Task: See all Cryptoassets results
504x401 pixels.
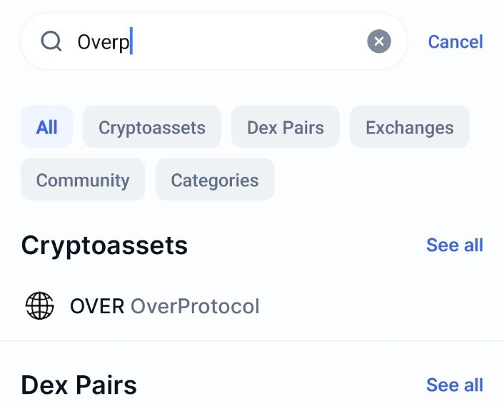Action: (455, 245)
